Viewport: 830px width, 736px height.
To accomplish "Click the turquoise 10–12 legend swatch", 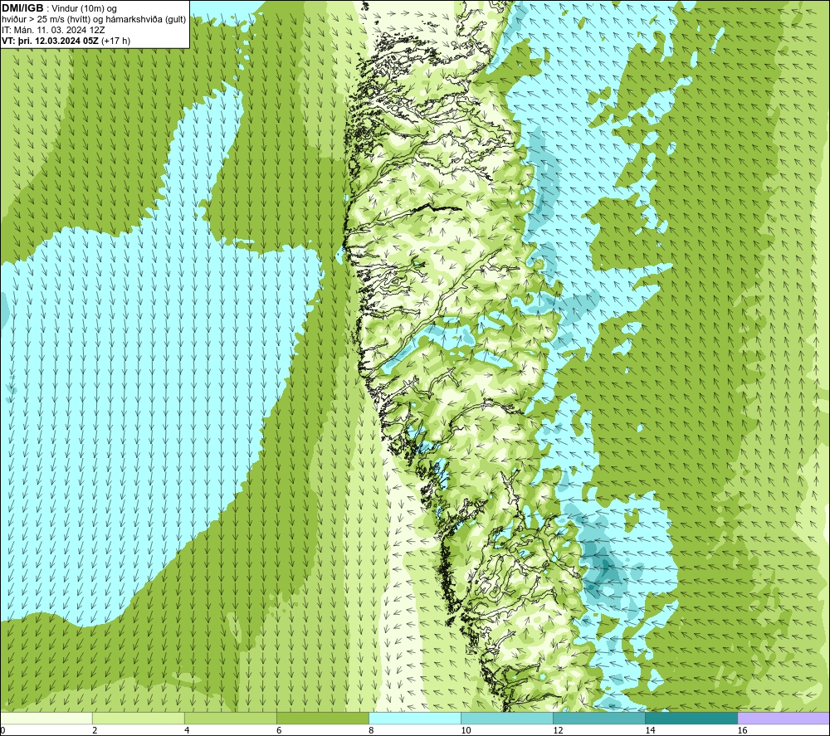I will coord(507,718).
